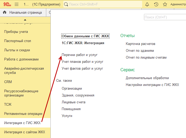The width and height of the screenshot is (186, 138).
Task: Open Лицевые счета link
Action: click(73, 102)
